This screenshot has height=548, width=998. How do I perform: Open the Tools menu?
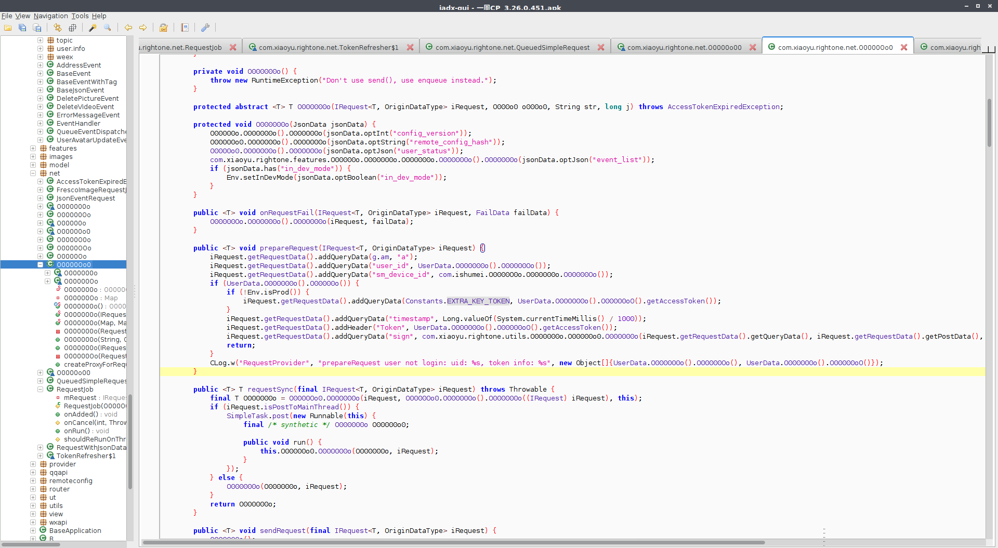pos(80,16)
